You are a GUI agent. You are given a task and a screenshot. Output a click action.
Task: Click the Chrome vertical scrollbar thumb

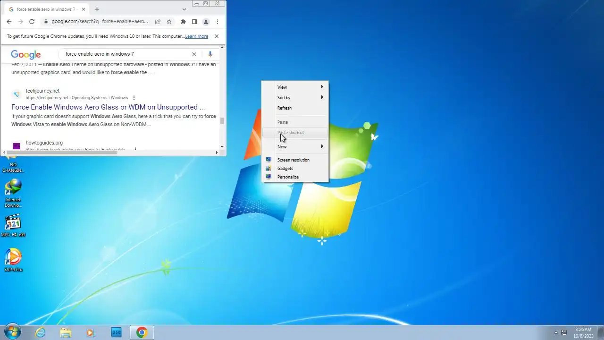pyautogui.click(x=222, y=120)
